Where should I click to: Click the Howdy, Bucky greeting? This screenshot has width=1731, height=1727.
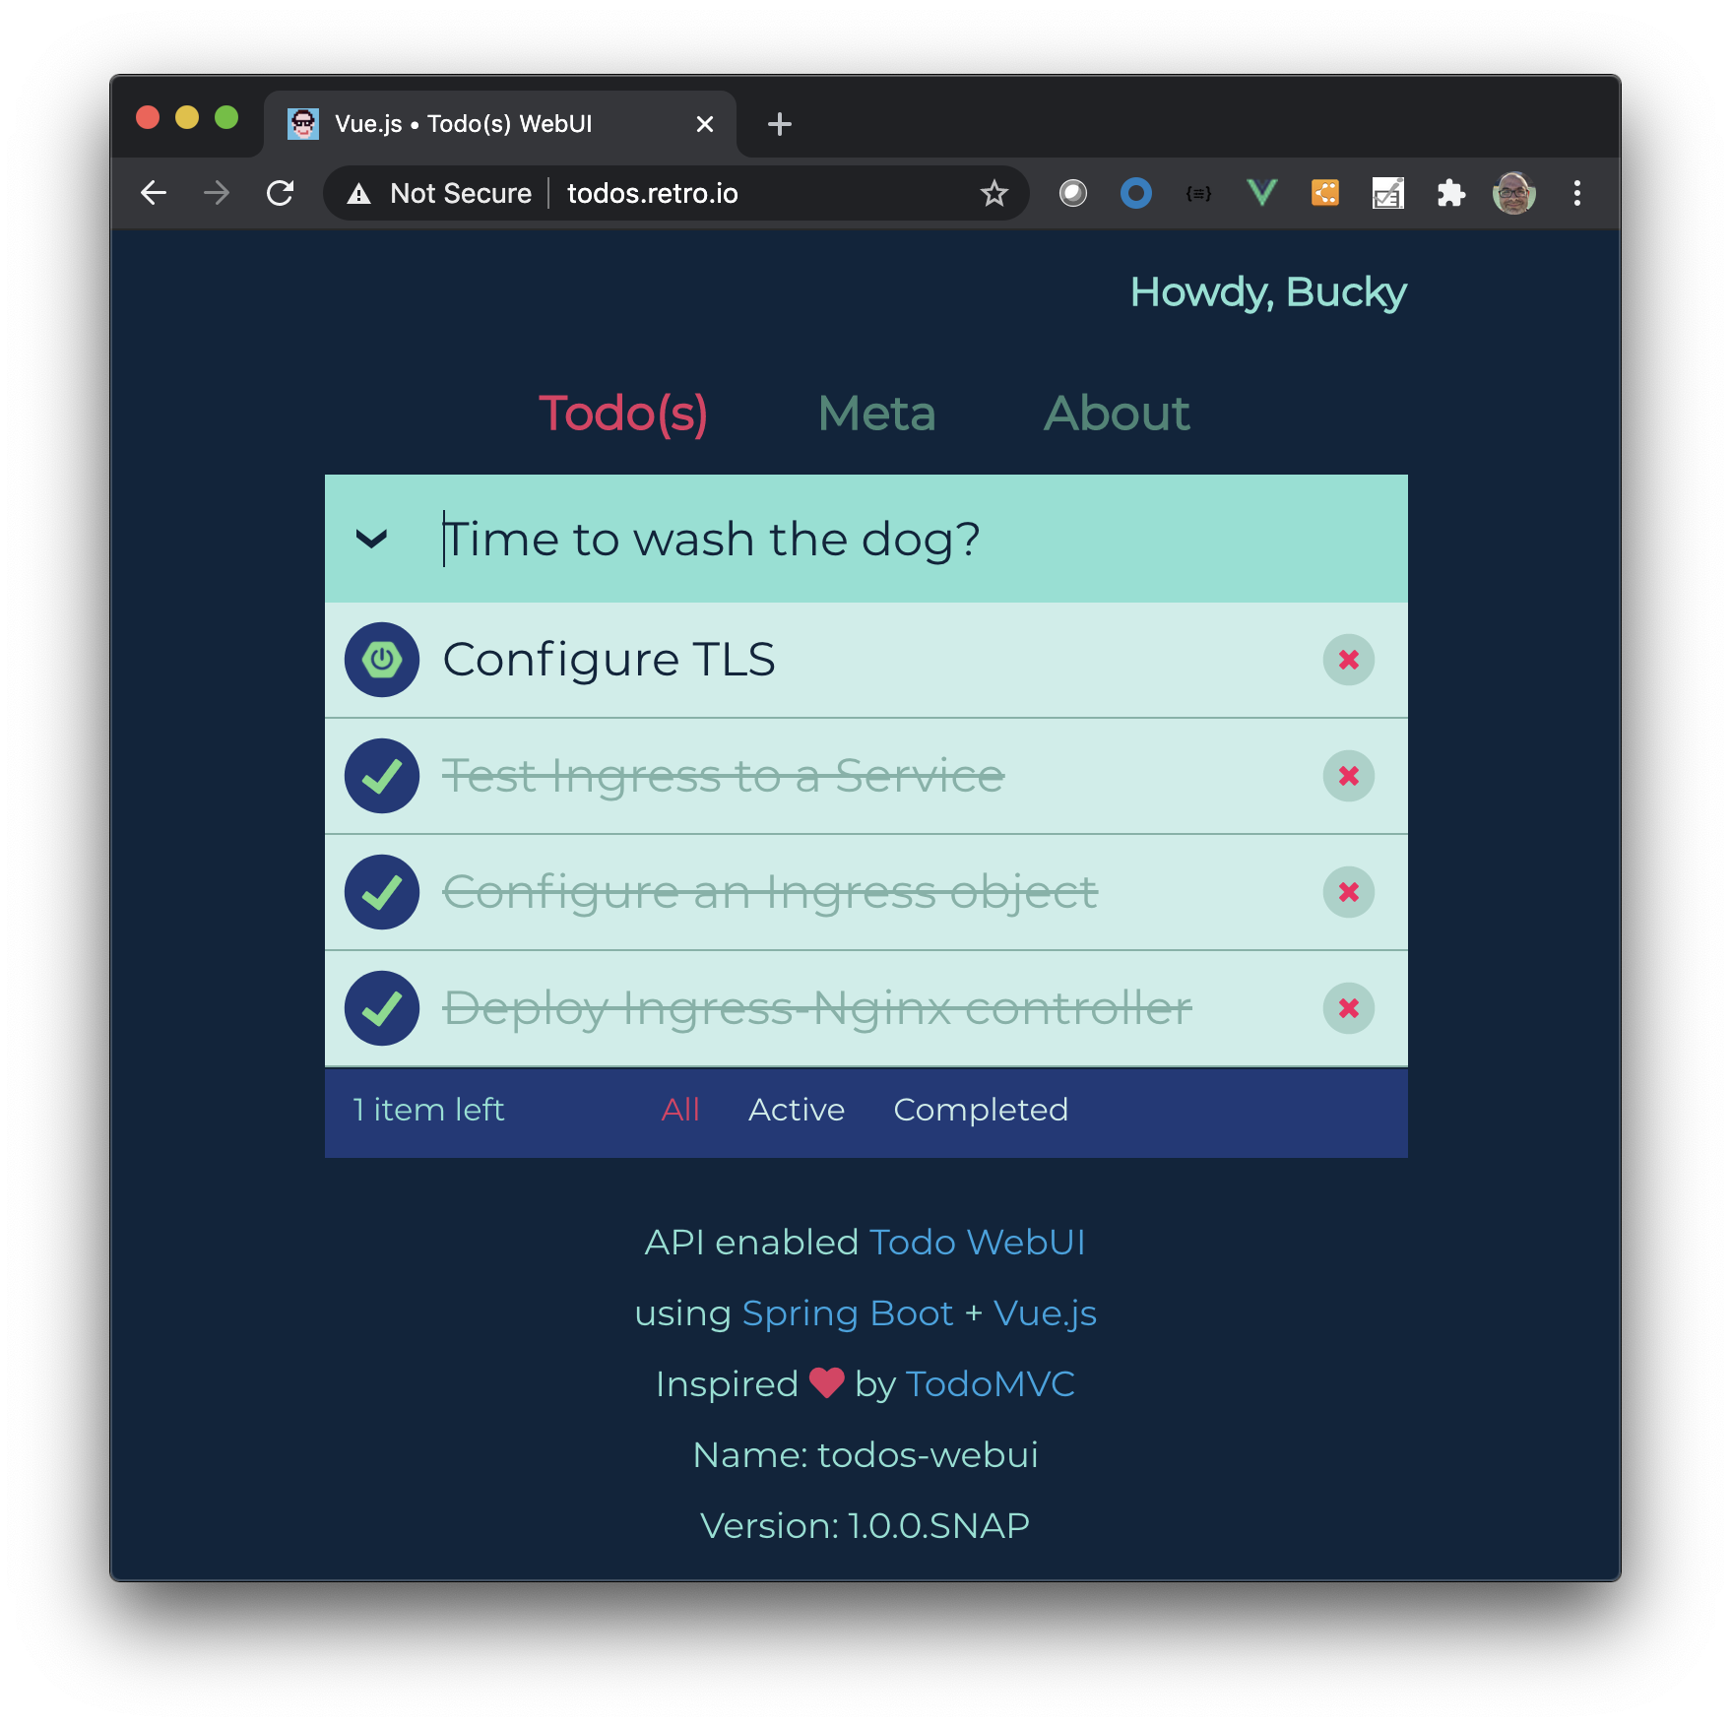[1268, 292]
